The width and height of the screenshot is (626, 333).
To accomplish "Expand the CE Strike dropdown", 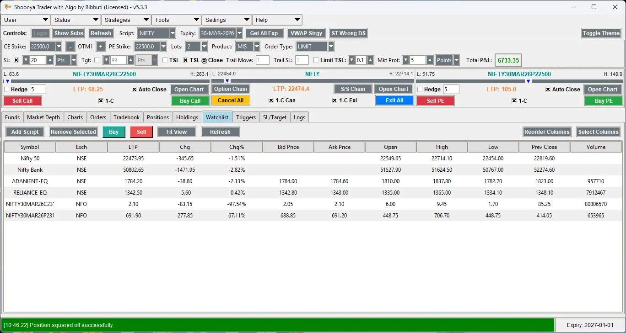I will (59, 47).
